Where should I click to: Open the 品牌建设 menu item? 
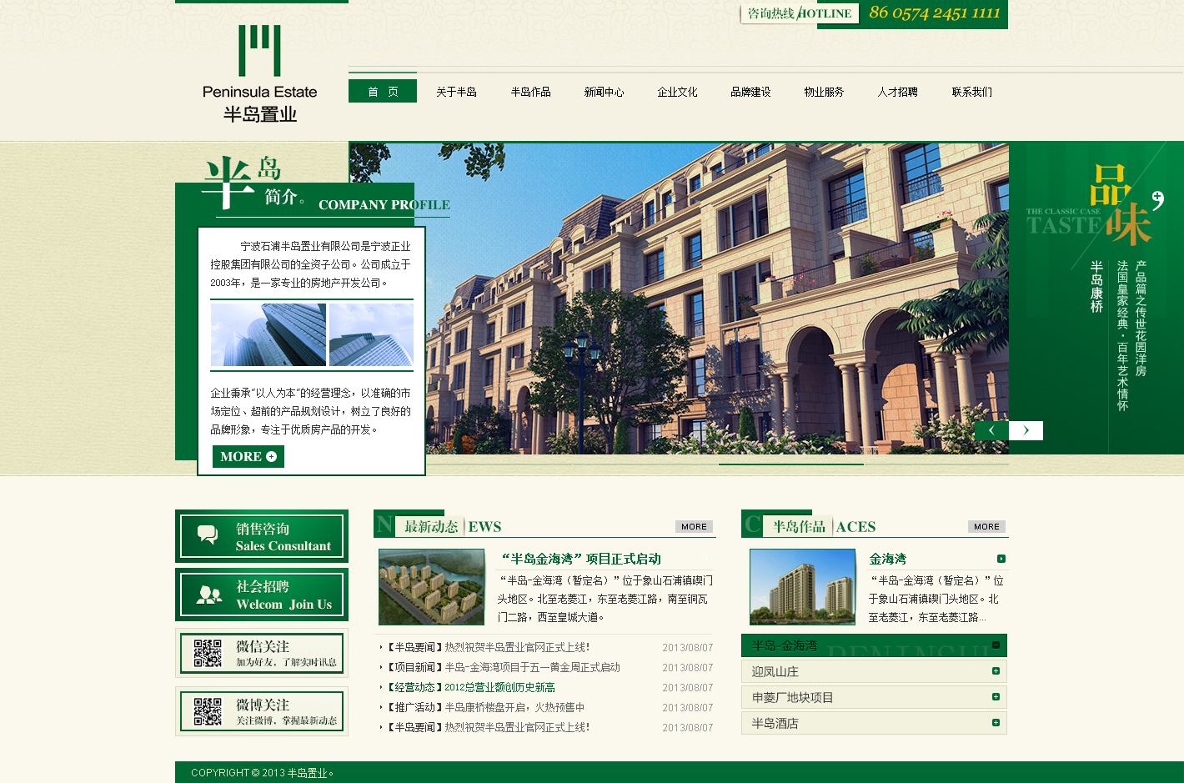(750, 92)
